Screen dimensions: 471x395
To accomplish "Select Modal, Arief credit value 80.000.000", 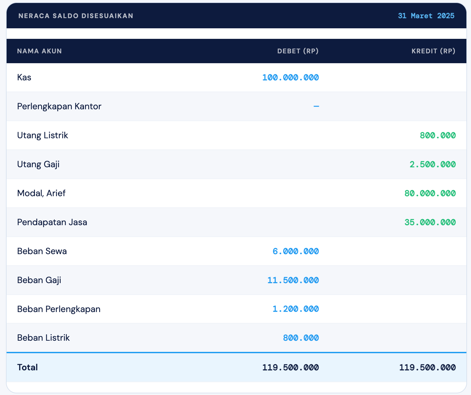I will [430, 193].
